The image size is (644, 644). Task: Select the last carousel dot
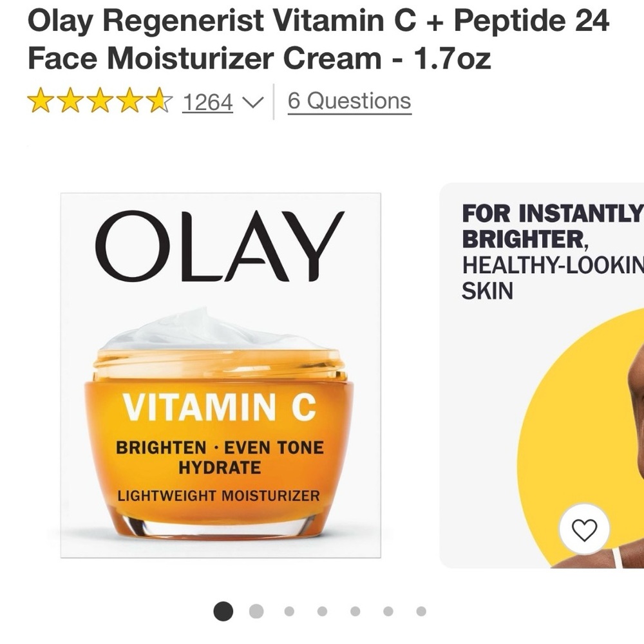[420, 610]
